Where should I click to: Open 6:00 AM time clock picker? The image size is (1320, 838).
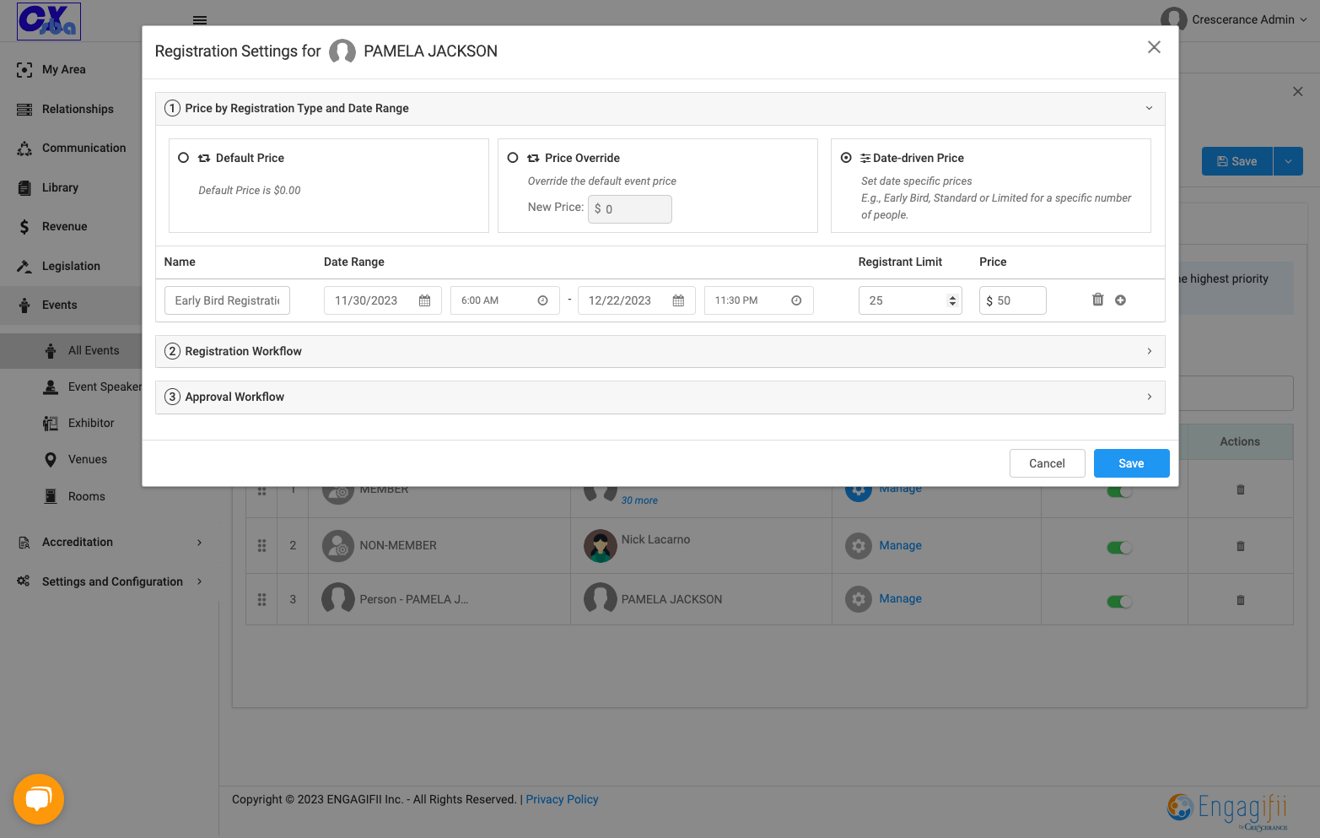point(543,300)
